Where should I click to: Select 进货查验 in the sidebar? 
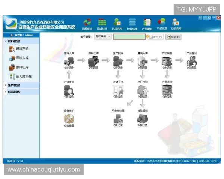[x=22, y=49]
